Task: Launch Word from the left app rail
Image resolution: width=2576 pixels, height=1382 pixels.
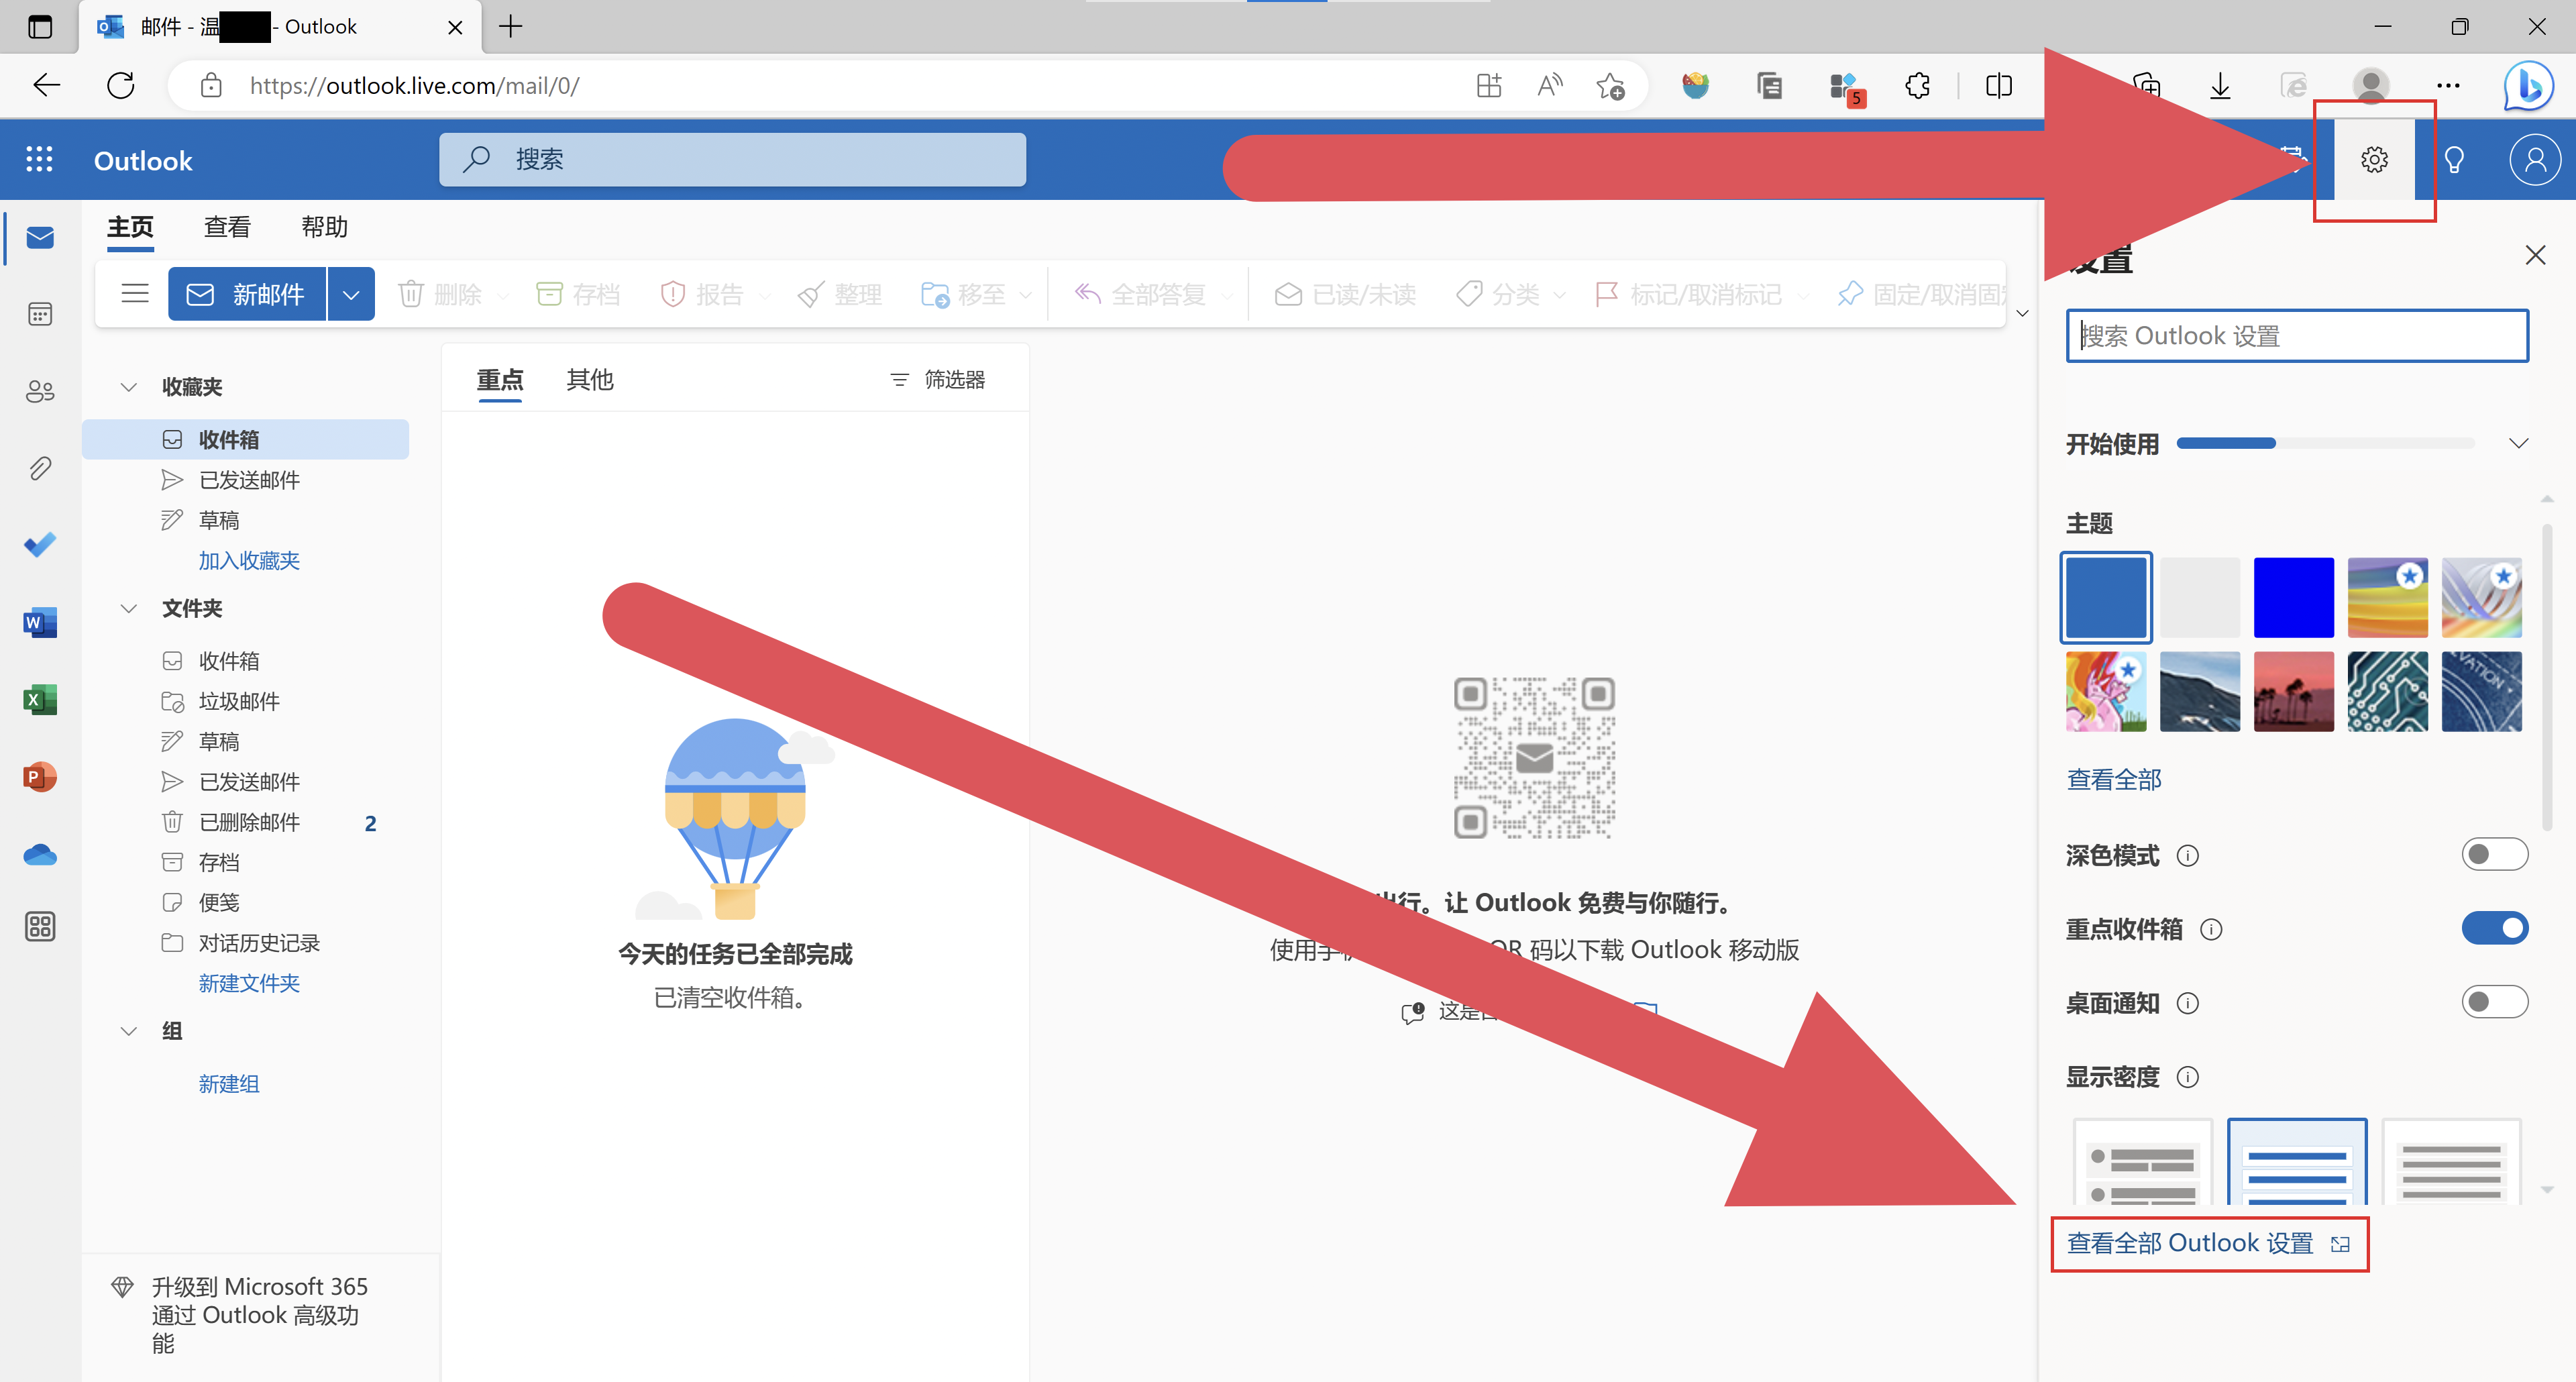Action: (x=40, y=622)
